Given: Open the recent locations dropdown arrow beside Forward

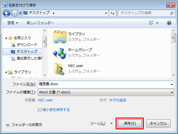Looking at the screenshot, I should pyautogui.click(x=20, y=13).
